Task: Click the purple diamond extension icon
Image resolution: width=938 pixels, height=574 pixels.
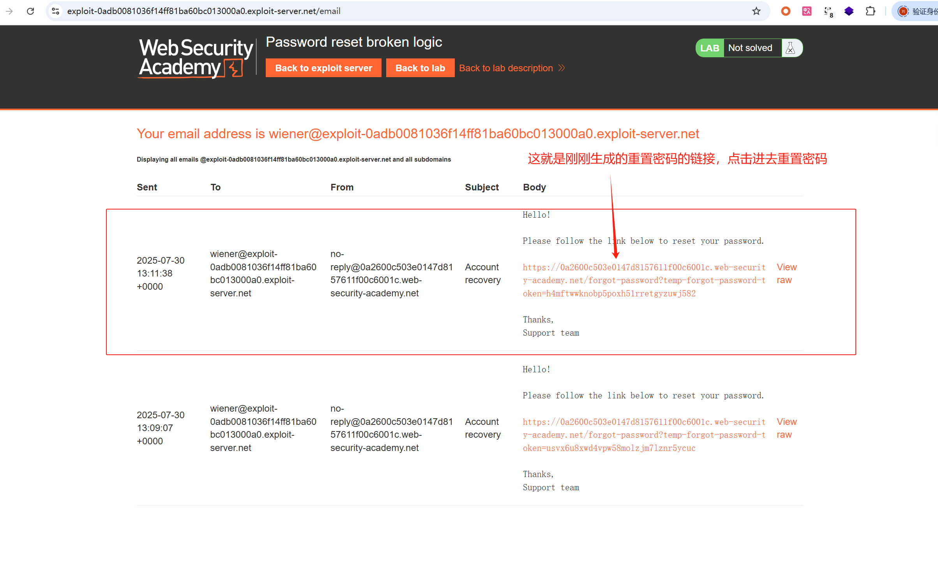Action: click(849, 11)
